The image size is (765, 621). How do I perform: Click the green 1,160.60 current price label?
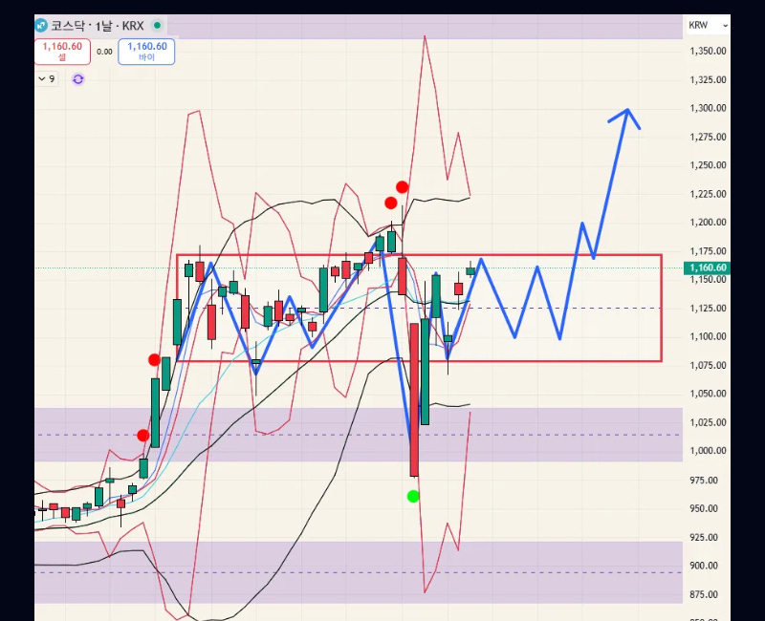tap(708, 268)
